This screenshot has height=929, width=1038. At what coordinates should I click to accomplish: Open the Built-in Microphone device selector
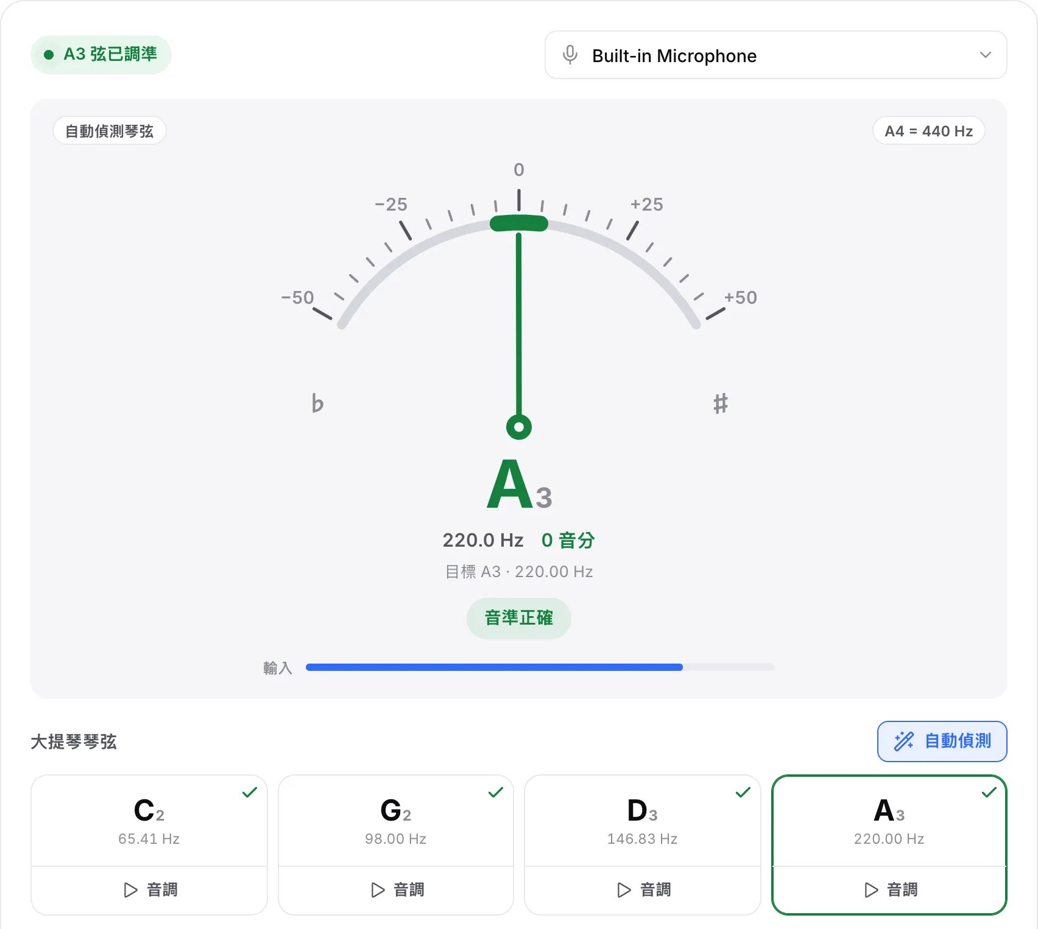tap(775, 55)
